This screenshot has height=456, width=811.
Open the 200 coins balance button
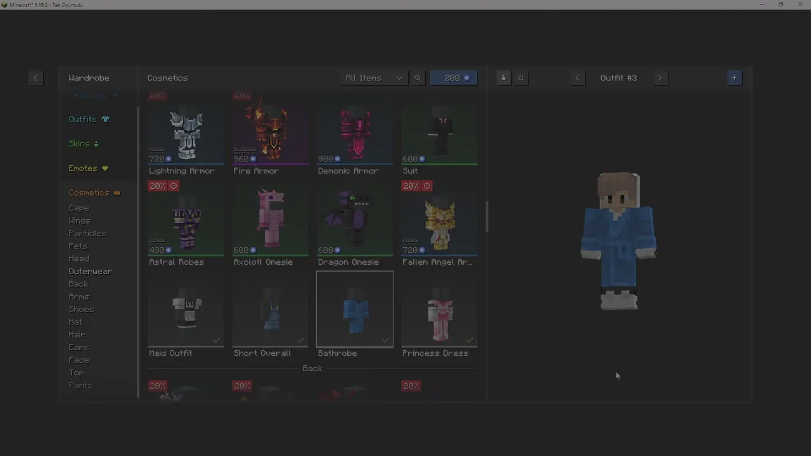(x=454, y=78)
